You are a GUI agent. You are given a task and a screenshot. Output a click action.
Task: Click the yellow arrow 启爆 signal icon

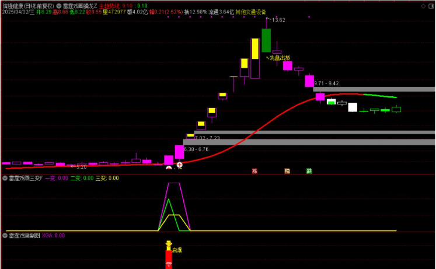169,244
